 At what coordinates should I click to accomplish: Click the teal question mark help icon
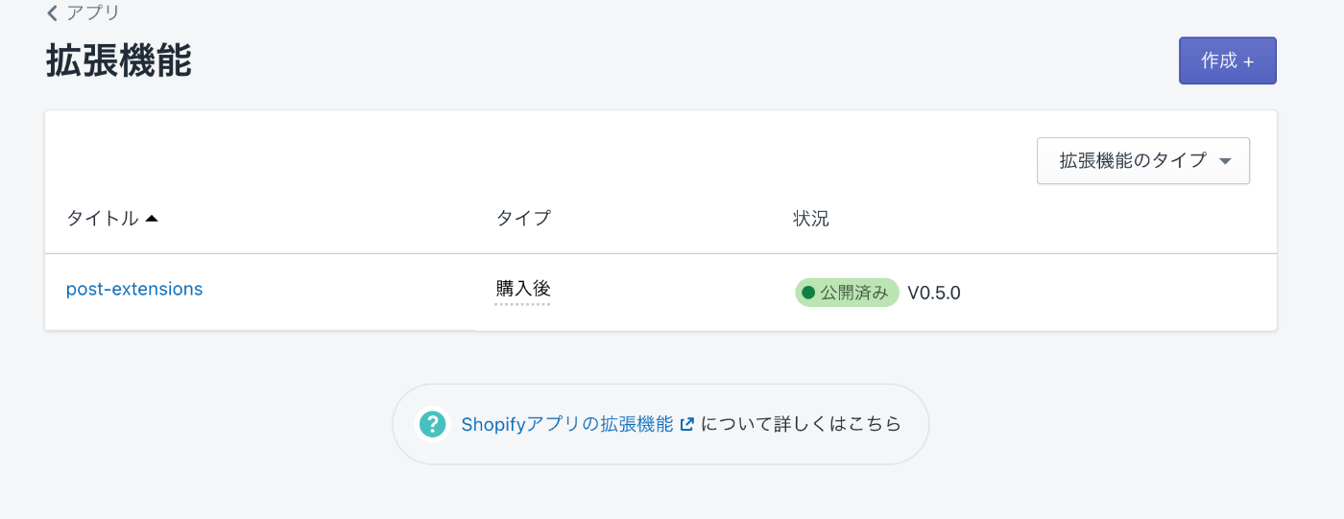(x=433, y=424)
